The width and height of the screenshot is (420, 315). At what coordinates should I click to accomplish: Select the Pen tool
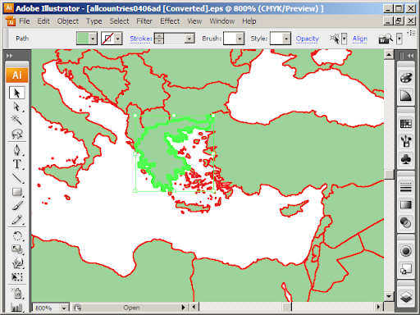click(x=17, y=150)
